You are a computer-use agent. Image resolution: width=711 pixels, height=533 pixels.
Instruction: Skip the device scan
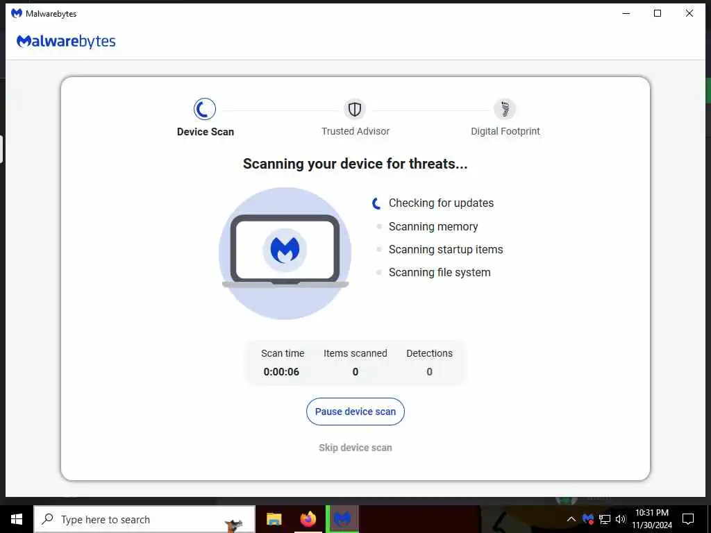coord(355,448)
